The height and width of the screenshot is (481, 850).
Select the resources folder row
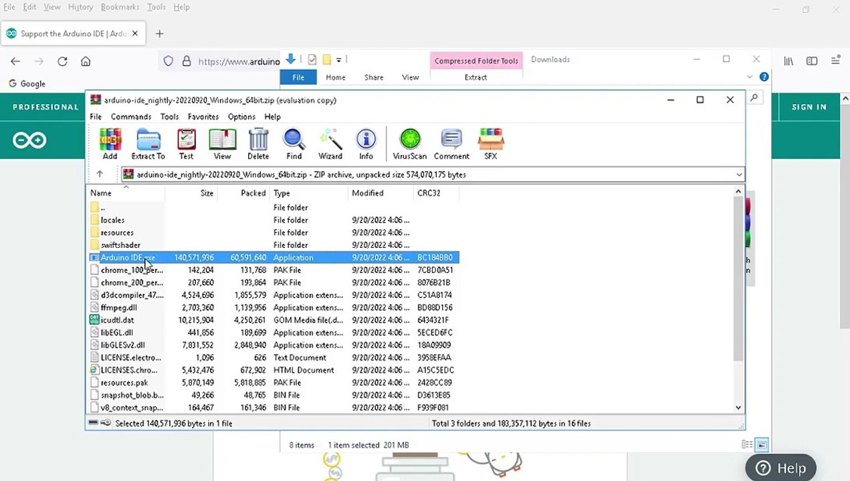pos(274,232)
